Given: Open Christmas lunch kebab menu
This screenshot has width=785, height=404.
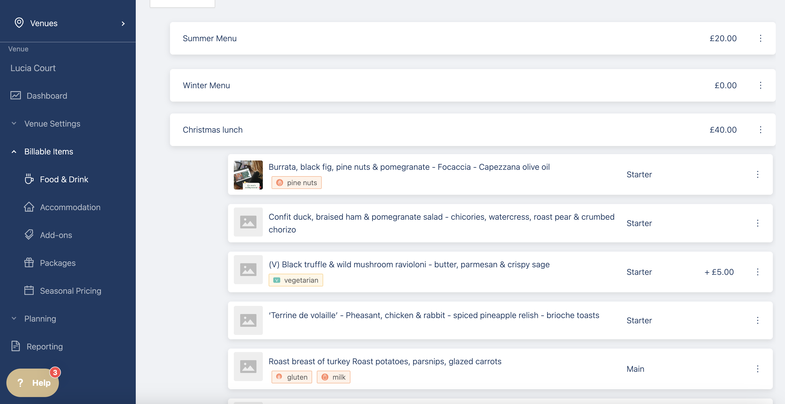Looking at the screenshot, I should [760, 130].
